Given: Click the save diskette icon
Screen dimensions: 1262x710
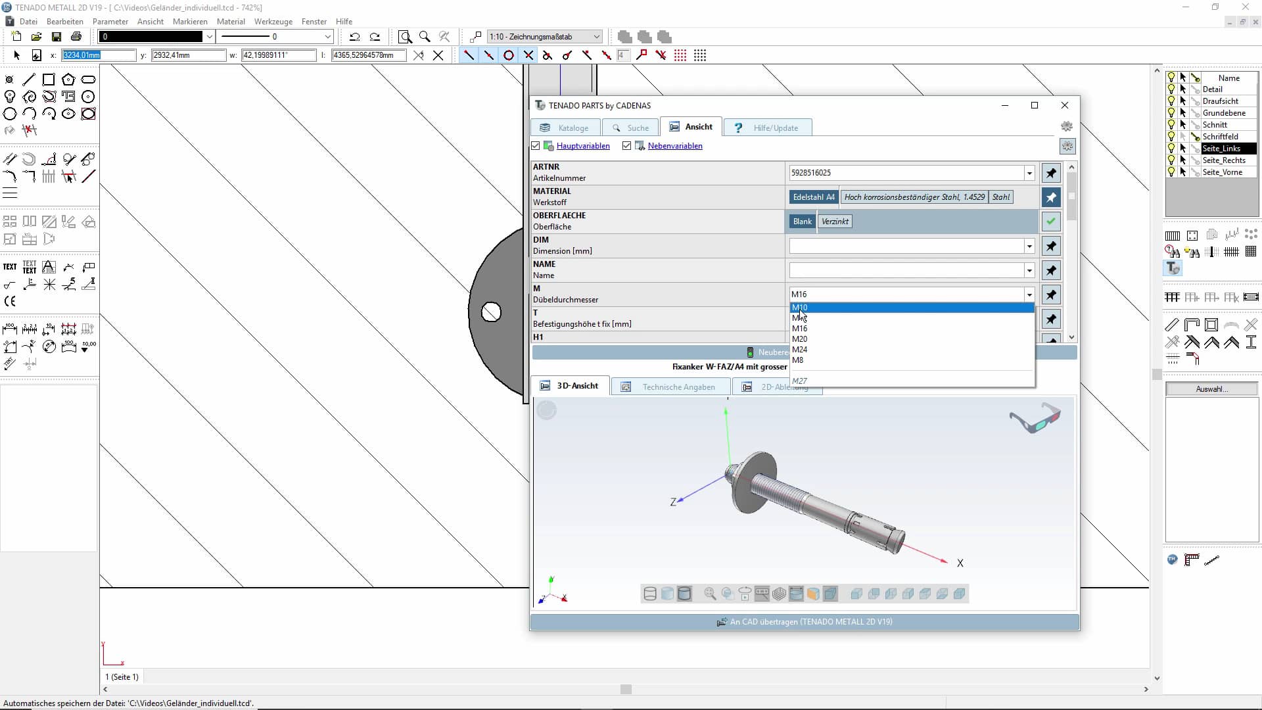Looking at the screenshot, I should (x=57, y=37).
